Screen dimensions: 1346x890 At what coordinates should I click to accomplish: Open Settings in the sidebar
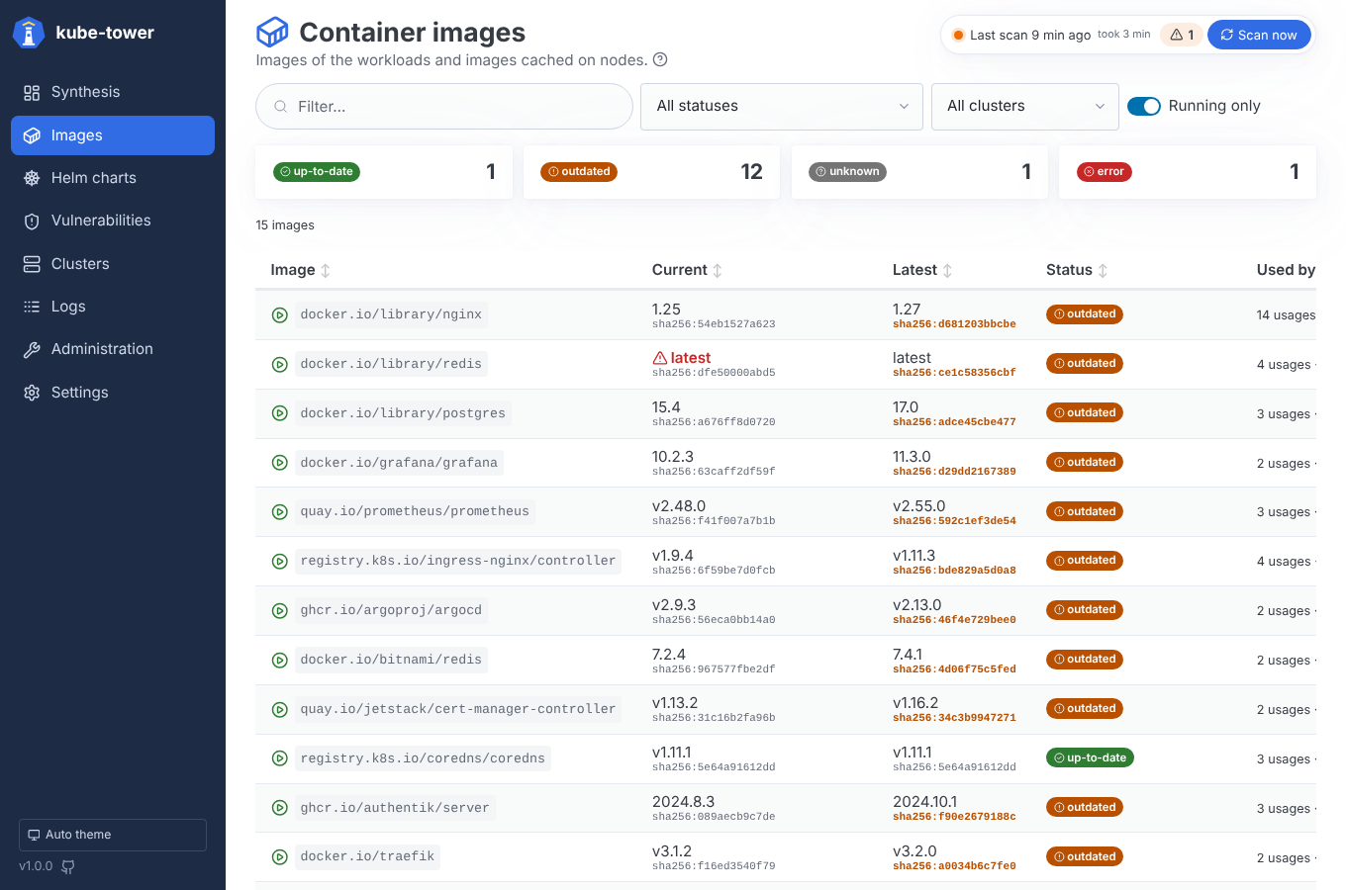coord(113,393)
